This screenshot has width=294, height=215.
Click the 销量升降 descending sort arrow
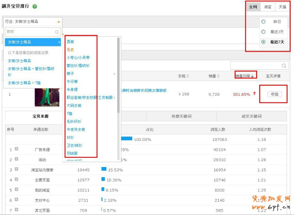(x=252, y=76)
